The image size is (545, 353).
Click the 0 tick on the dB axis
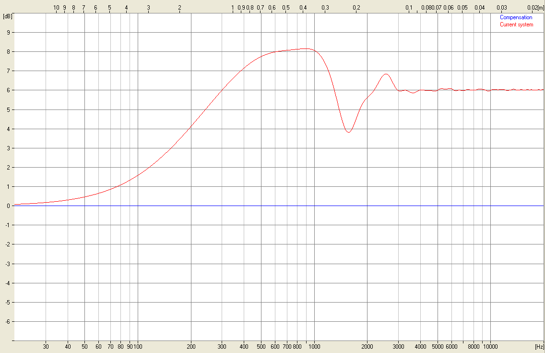click(x=9, y=206)
